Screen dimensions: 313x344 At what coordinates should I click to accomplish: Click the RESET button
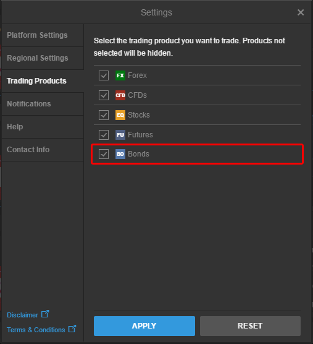(250, 326)
